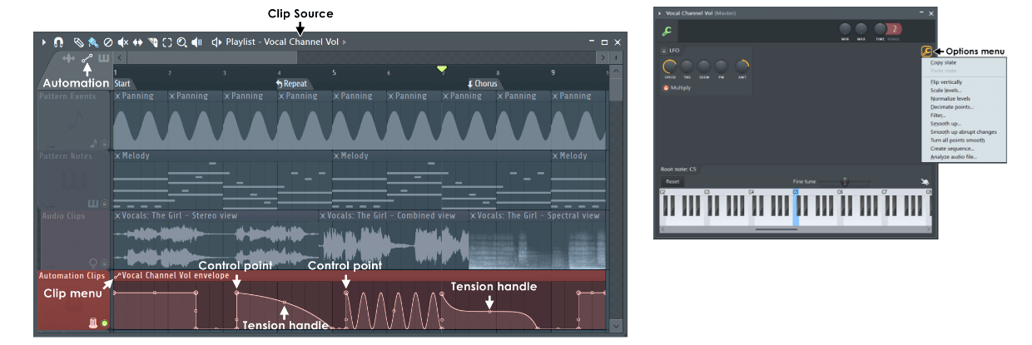Choose the Mute tool with crossed speaker
Viewport: 1032px width, 345px height.
(122, 42)
